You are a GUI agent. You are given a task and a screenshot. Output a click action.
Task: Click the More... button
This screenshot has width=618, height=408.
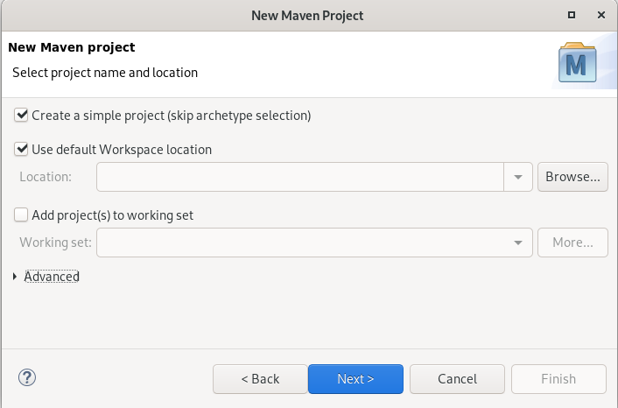point(572,243)
